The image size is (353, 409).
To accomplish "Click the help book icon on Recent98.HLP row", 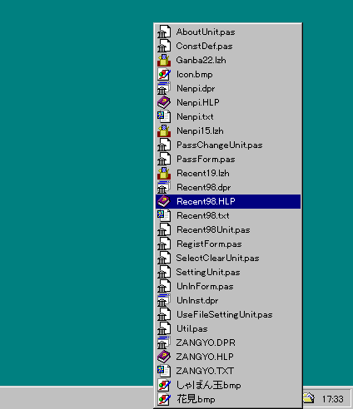I will [x=164, y=201].
